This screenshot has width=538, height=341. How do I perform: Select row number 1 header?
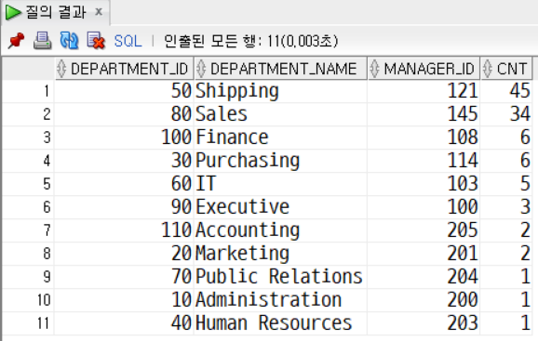click(28, 91)
